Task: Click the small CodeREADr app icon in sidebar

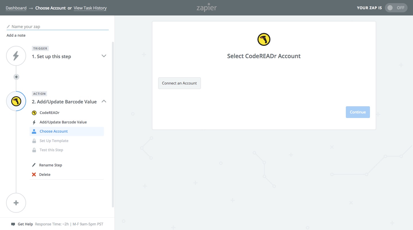Action: pyautogui.click(x=34, y=113)
